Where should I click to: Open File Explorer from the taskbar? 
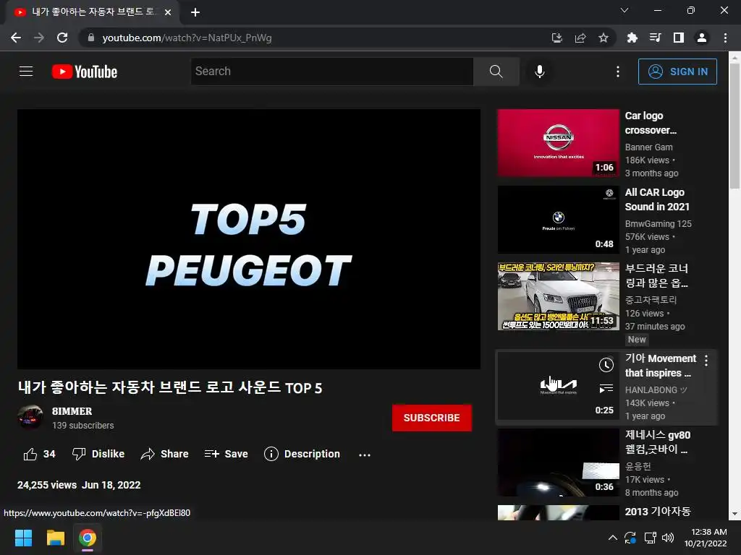tap(55, 538)
